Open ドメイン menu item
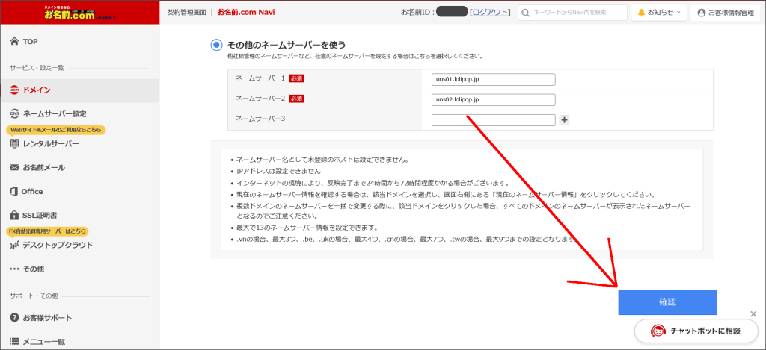This screenshot has width=766, height=350. pyautogui.click(x=79, y=90)
